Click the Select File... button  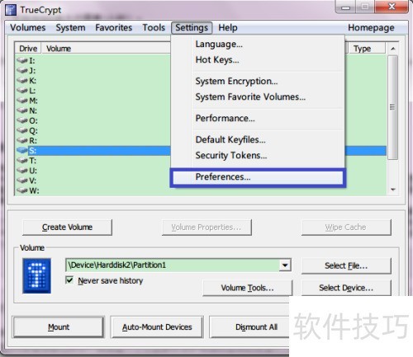tap(346, 265)
